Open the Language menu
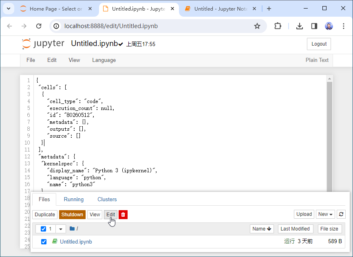 [104, 60]
